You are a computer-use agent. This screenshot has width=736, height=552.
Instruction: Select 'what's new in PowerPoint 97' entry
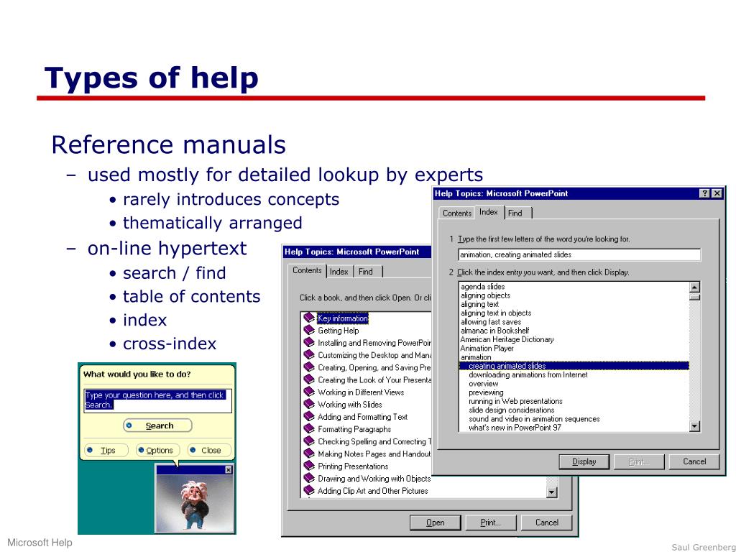click(515, 428)
